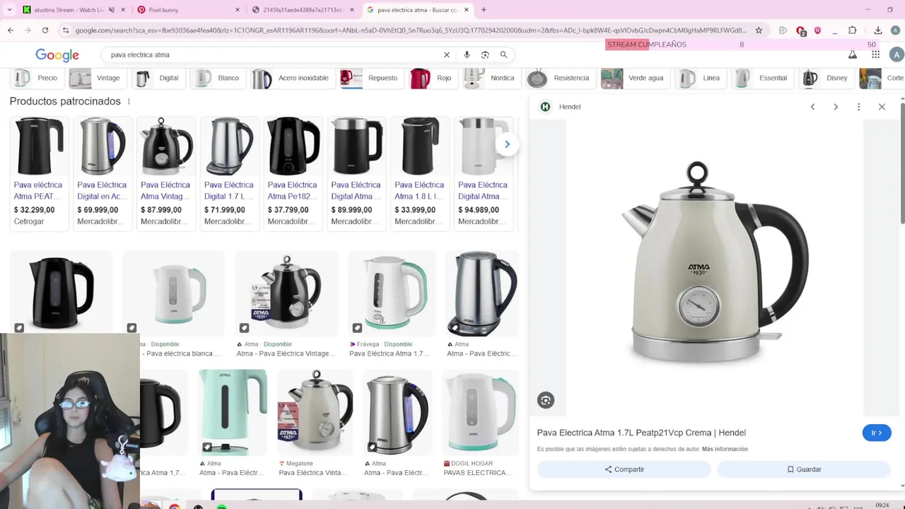Click into the pava electrica atma search field
This screenshot has height=509, width=905.
pos(272,54)
